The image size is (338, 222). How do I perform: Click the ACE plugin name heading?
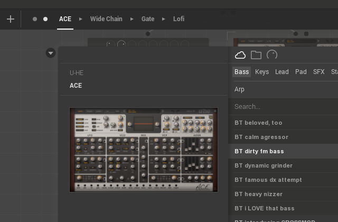(x=76, y=86)
